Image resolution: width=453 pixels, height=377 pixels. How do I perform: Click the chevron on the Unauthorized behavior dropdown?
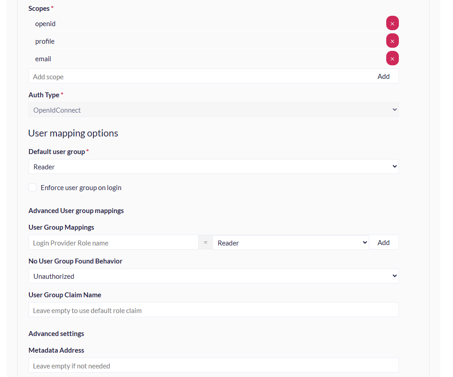[x=394, y=275]
